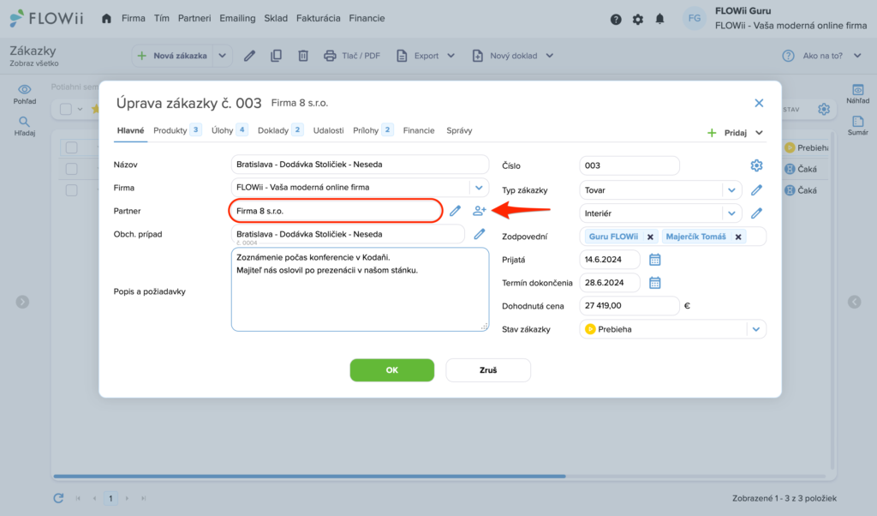The width and height of the screenshot is (877, 516).
Task: Open the Firma dropdown
Action: pyautogui.click(x=479, y=188)
